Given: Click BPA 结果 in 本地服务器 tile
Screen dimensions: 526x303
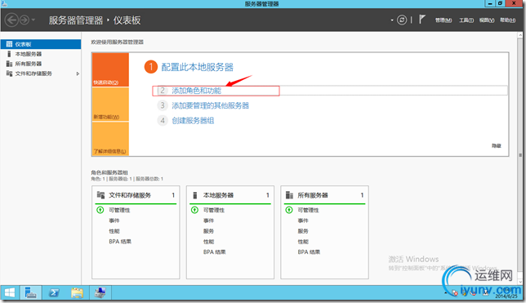Looking at the screenshot, I should 214,252.
